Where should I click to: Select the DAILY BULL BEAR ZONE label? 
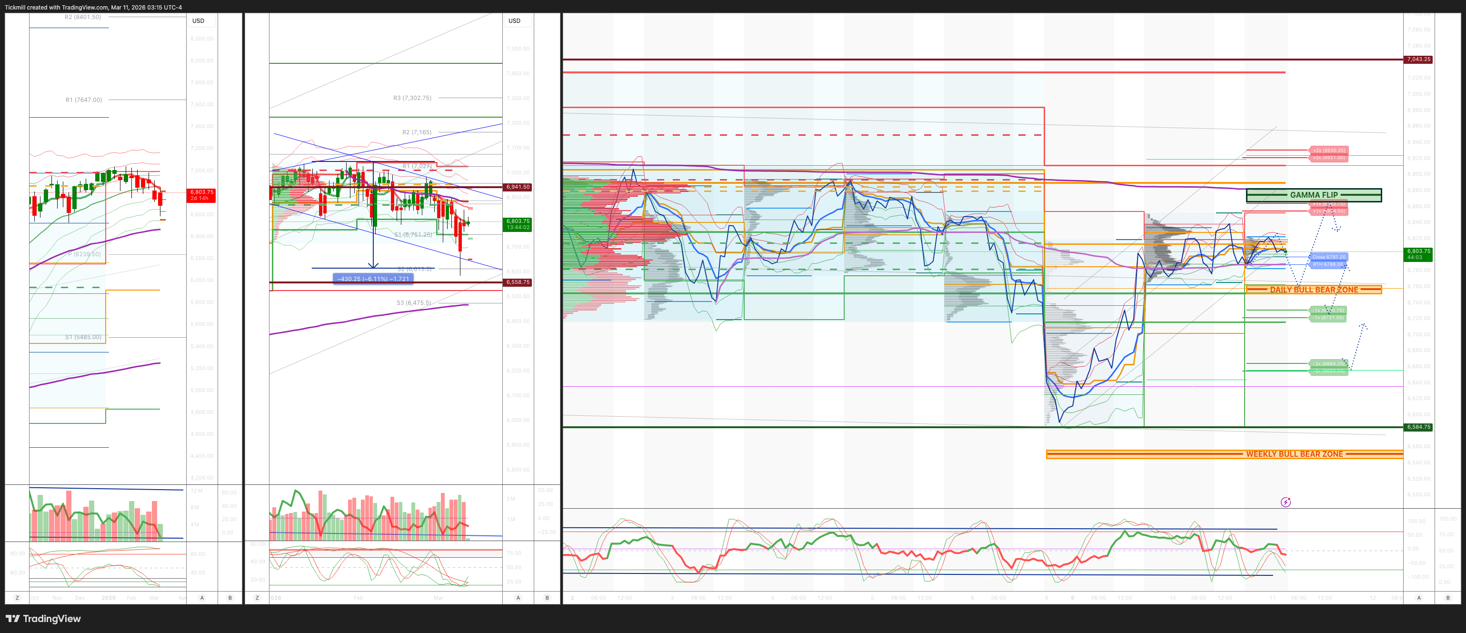(x=1314, y=290)
